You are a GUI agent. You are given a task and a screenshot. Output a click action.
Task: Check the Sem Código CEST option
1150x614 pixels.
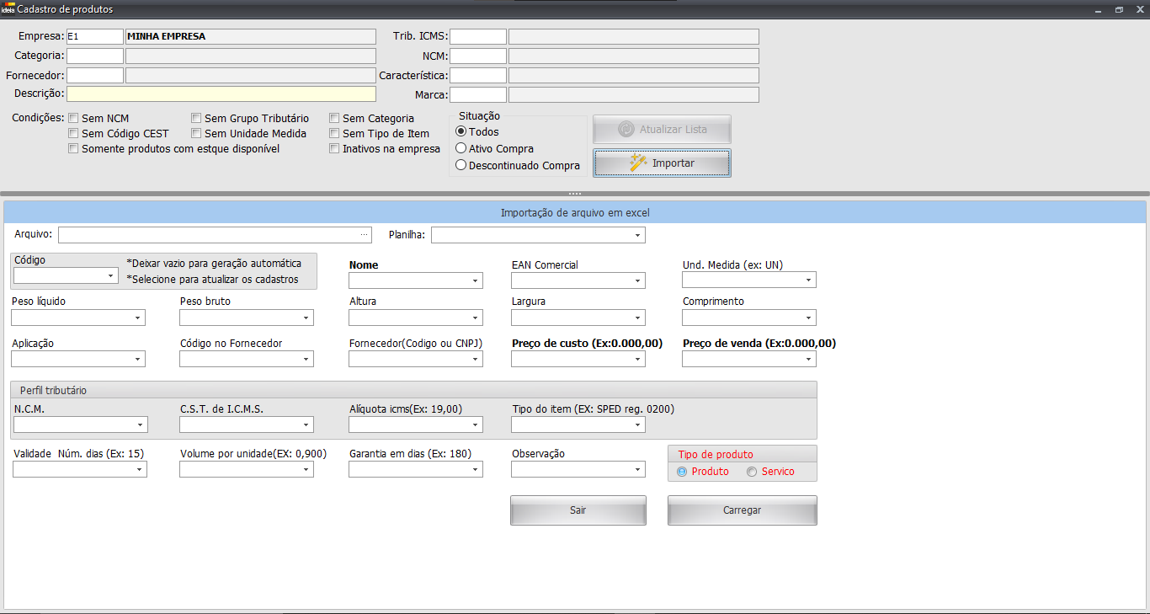(x=74, y=134)
